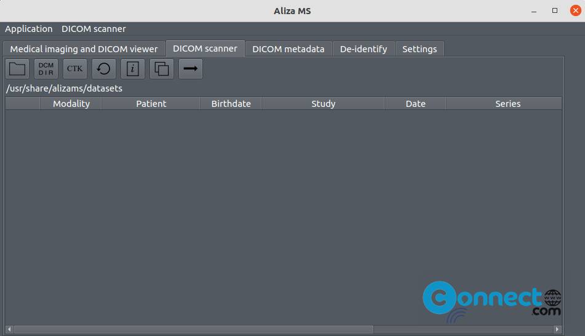Click the Birthdate column header

pos(231,104)
